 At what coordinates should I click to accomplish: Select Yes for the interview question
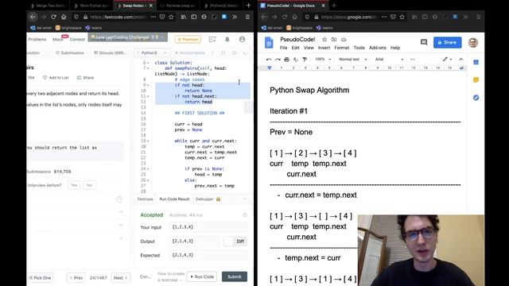74,185
